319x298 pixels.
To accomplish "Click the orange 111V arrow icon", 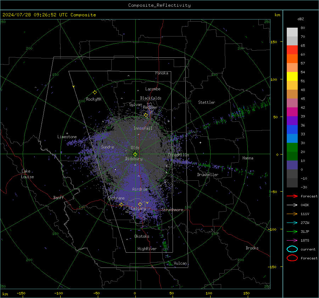I will coord(292,214).
